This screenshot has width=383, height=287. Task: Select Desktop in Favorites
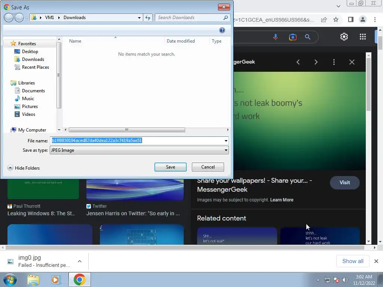coord(30,52)
